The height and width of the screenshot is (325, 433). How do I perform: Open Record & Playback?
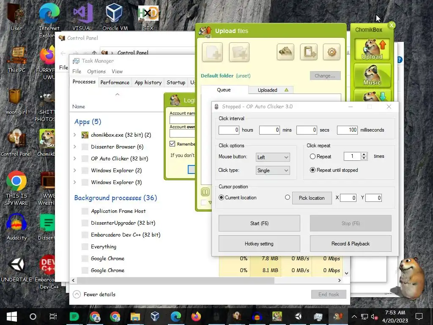(351, 244)
